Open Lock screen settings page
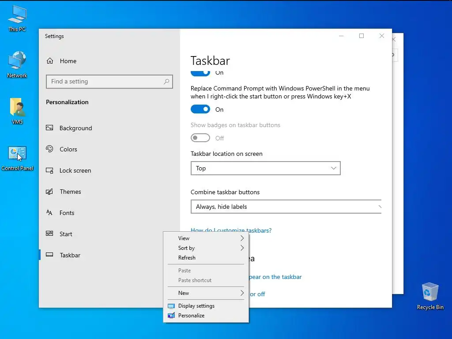The height and width of the screenshot is (339, 452). click(x=109, y=170)
